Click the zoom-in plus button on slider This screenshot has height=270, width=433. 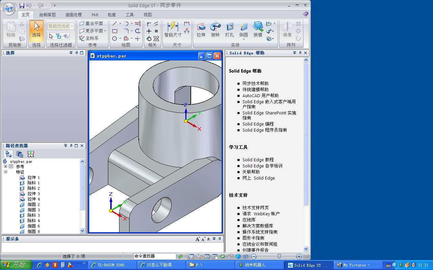299,256
